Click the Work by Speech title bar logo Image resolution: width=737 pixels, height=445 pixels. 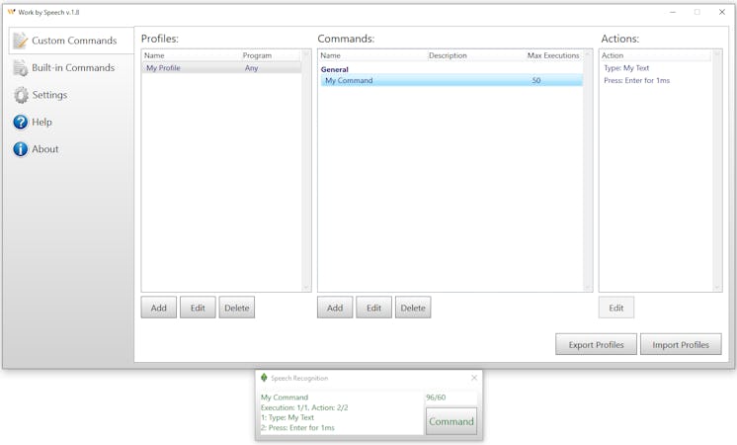[x=11, y=12]
